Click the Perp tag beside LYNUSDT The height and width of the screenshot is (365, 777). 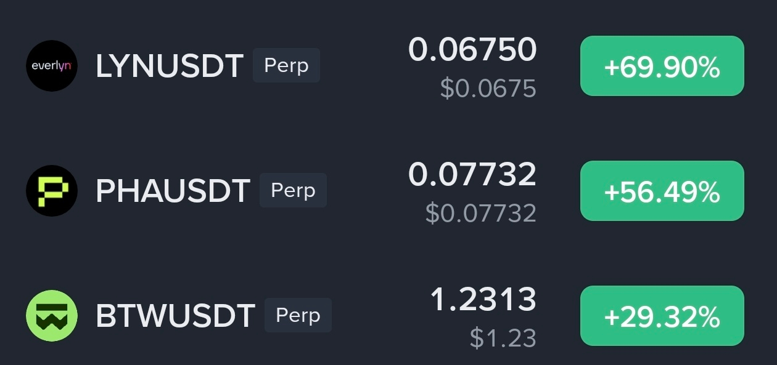[x=286, y=65]
